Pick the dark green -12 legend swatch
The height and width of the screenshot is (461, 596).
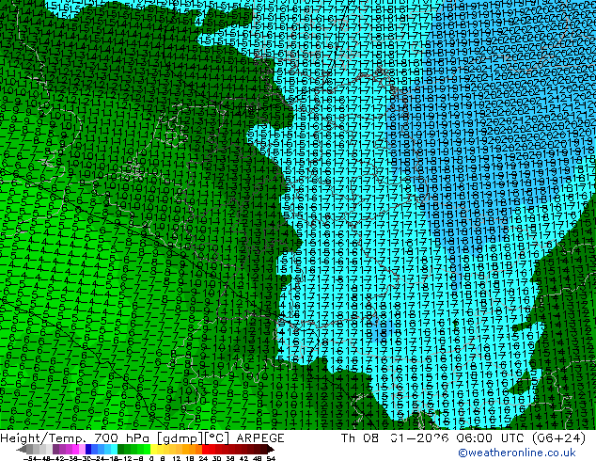click(121, 449)
